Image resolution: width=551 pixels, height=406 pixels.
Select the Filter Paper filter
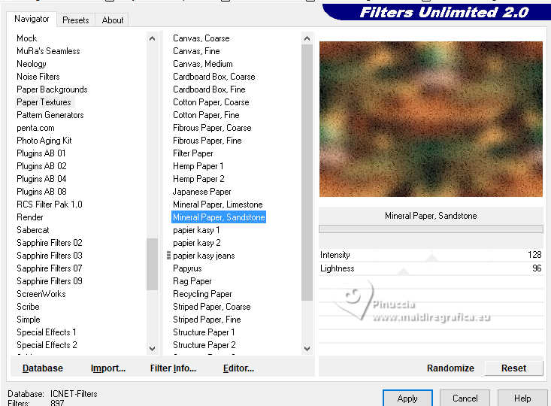point(193,153)
